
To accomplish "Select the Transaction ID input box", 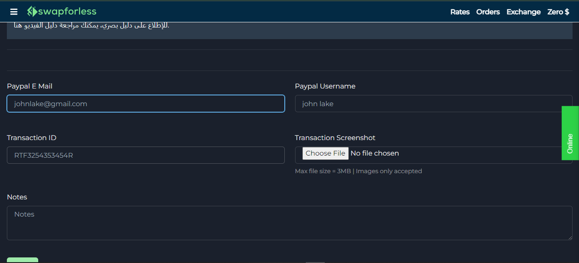I will [x=146, y=155].
